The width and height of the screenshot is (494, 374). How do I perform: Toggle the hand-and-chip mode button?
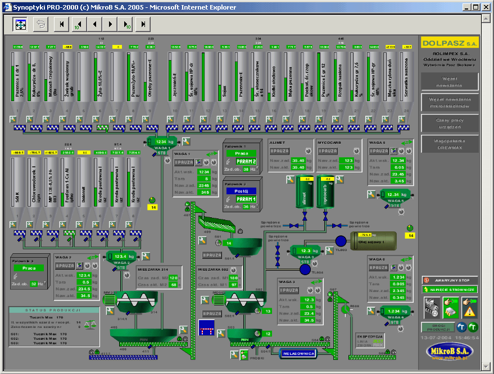coord(451,307)
